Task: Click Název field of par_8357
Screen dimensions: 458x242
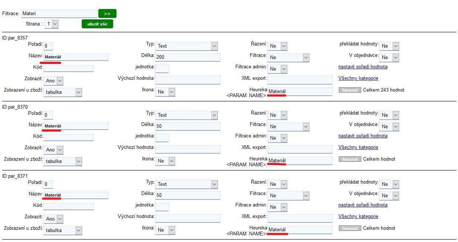Action: click(76, 57)
